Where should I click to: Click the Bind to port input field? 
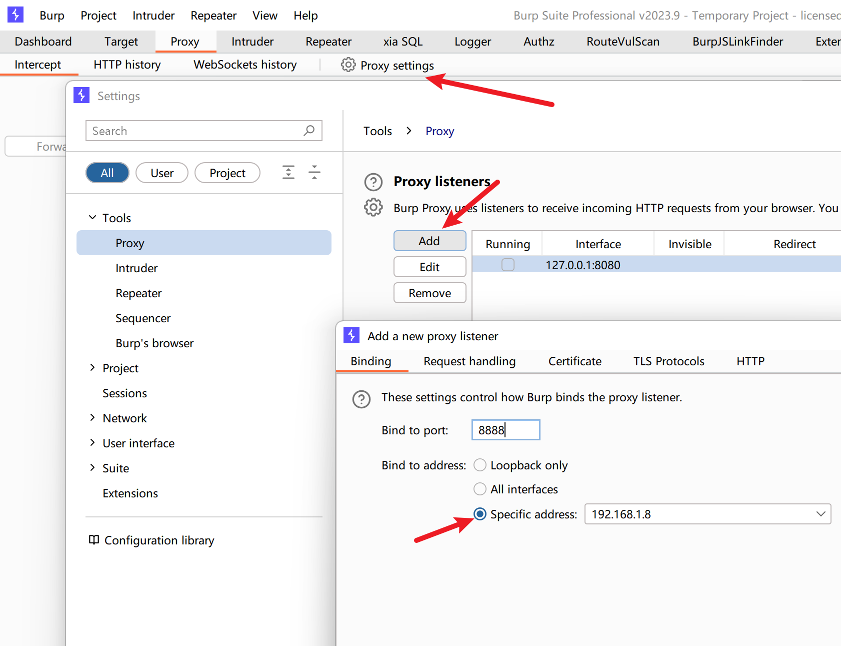(506, 430)
